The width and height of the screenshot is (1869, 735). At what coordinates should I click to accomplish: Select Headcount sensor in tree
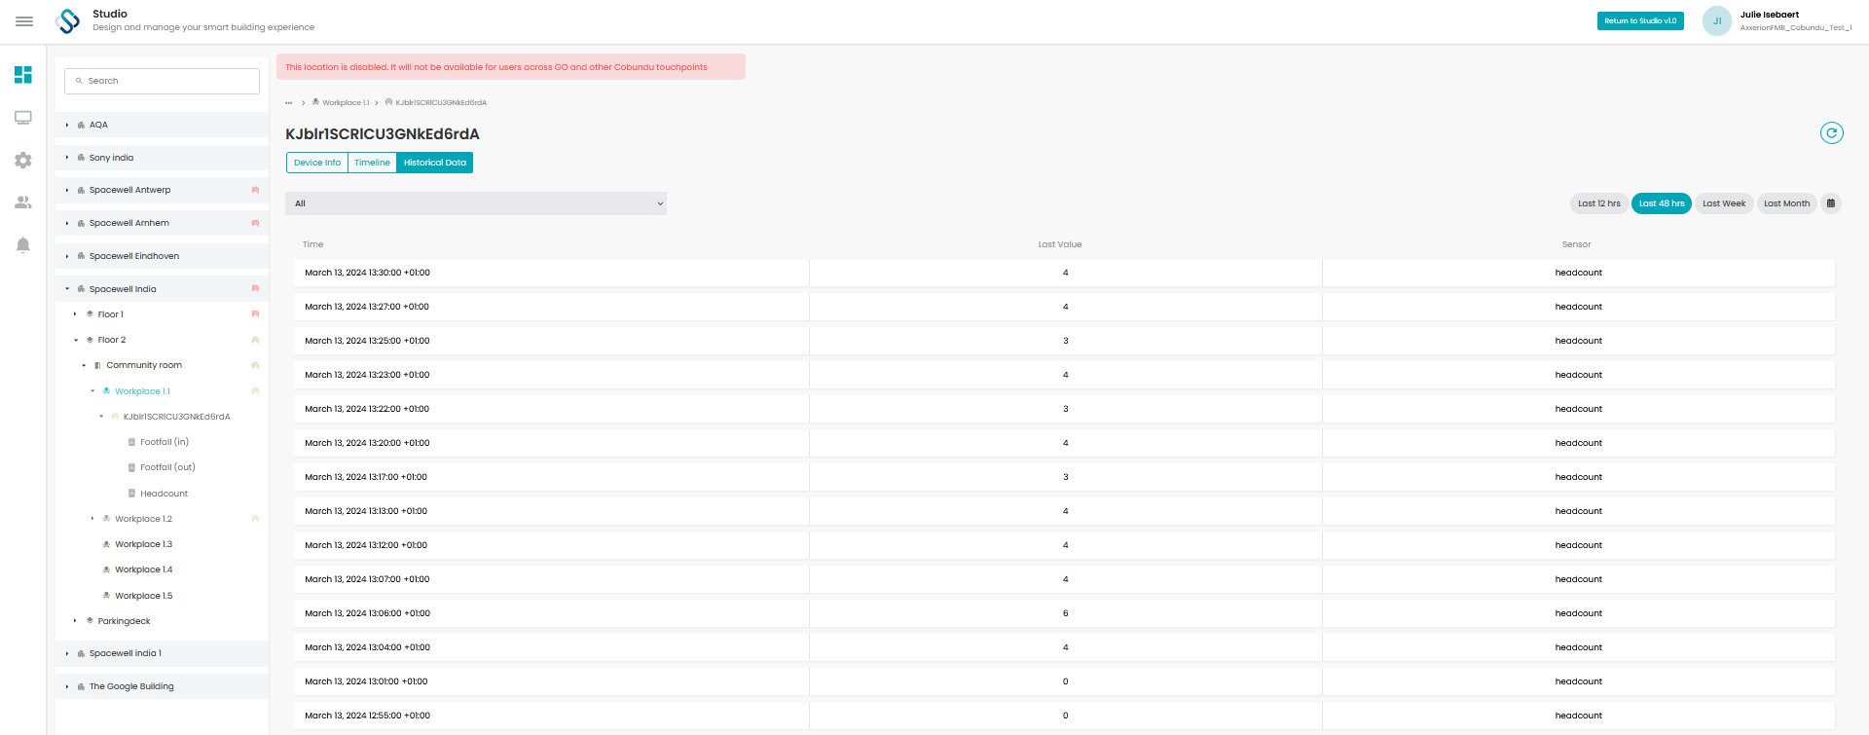164,494
